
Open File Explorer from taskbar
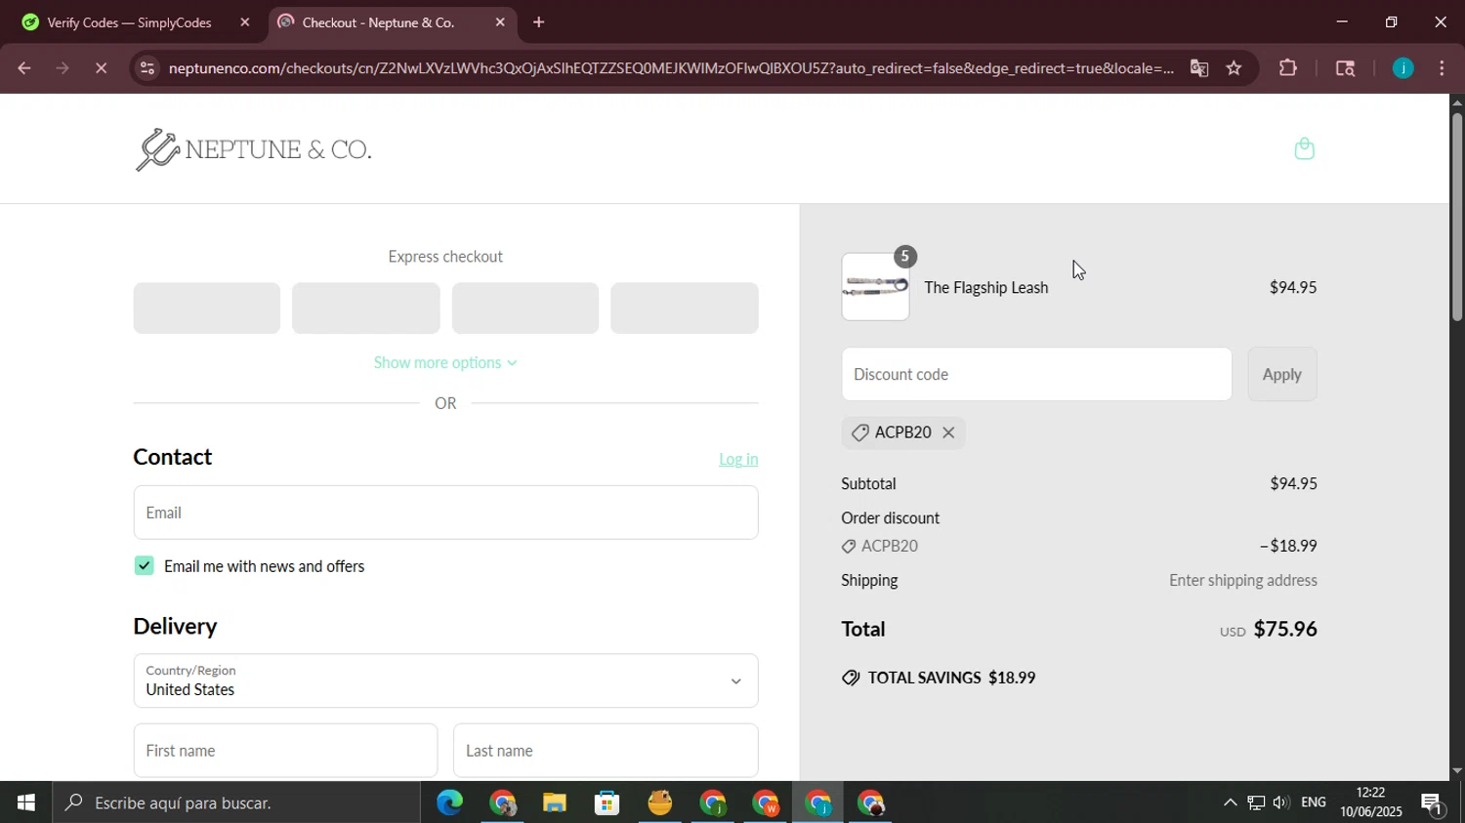(x=555, y=803)
